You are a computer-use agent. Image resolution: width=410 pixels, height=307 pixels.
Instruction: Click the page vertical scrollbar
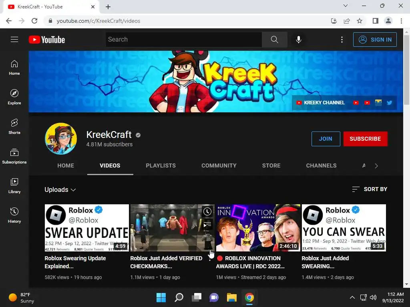pyautogui.click(x=406, y=70)
